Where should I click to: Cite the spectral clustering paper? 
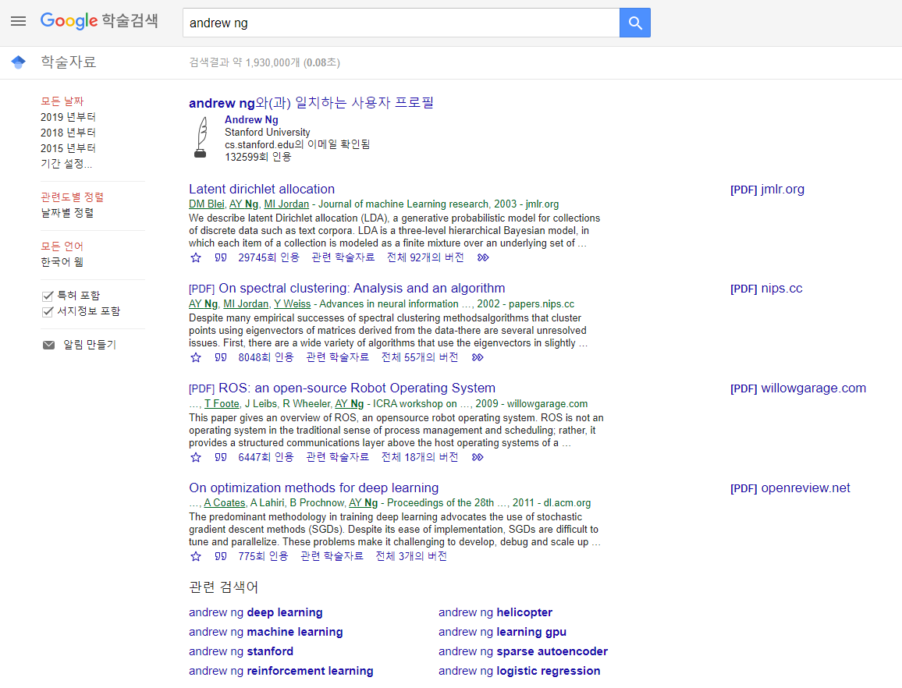click(x=220, y=358)
